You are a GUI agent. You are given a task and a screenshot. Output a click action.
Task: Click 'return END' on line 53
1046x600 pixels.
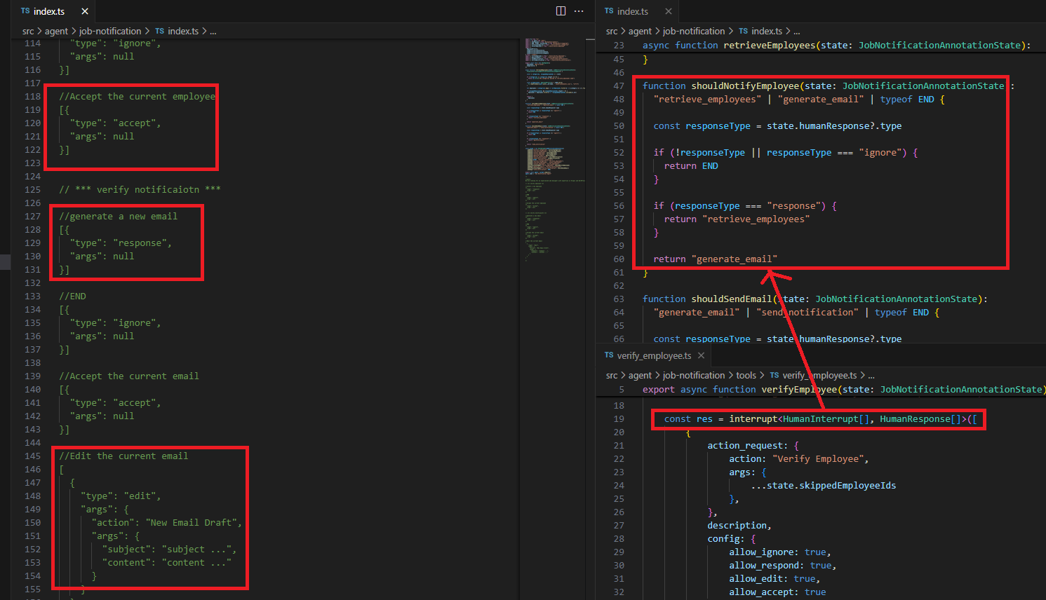[x=691, y=165]
